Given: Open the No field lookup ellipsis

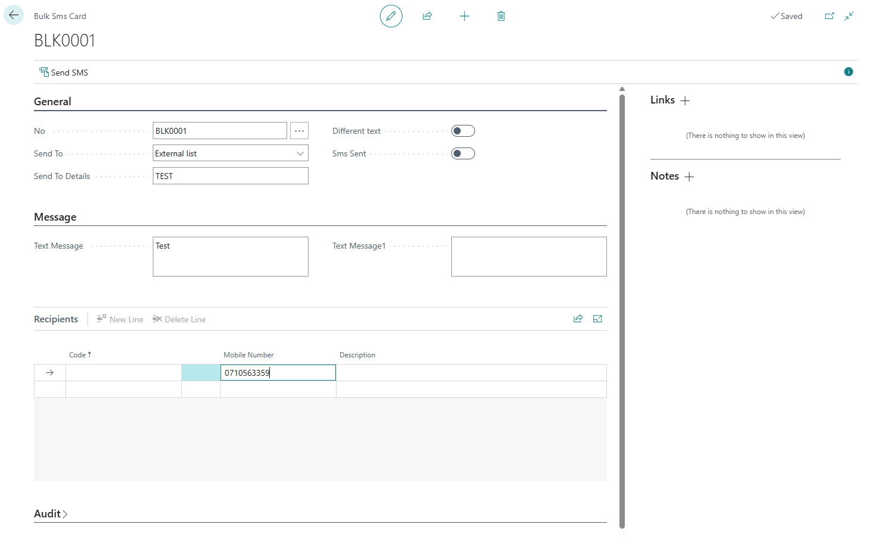Looking at the screenshot, I should pyautogui.click(x=299, y=131).
